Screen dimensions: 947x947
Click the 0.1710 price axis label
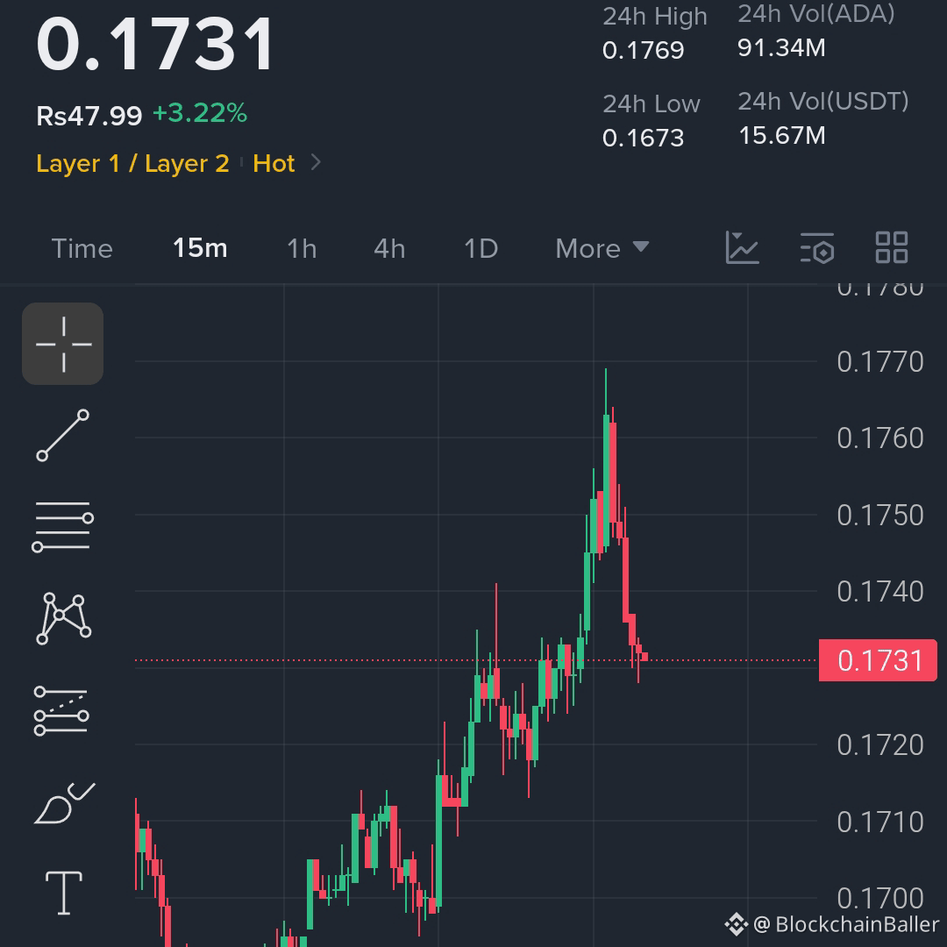tap(880, 822)
